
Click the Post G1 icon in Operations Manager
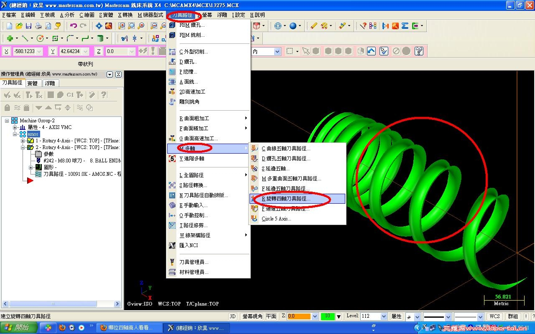pyautogui.click(x=70, y=95)
